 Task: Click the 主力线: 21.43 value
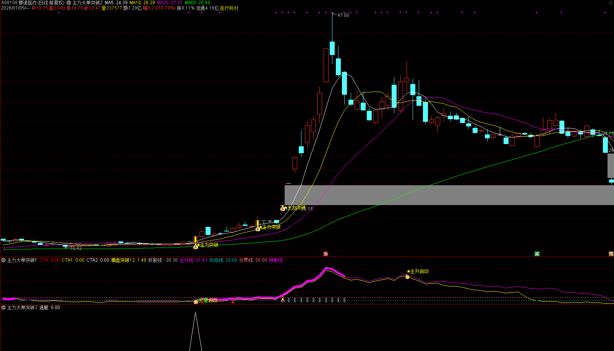point(193,260)
